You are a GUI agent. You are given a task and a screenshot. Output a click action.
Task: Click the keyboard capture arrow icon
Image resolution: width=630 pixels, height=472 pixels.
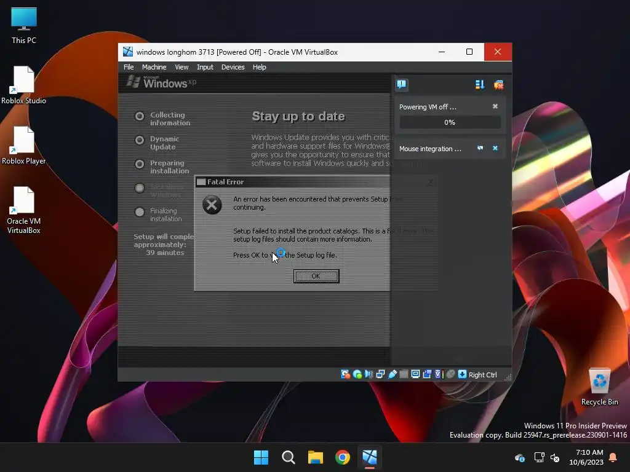(463, 374)
